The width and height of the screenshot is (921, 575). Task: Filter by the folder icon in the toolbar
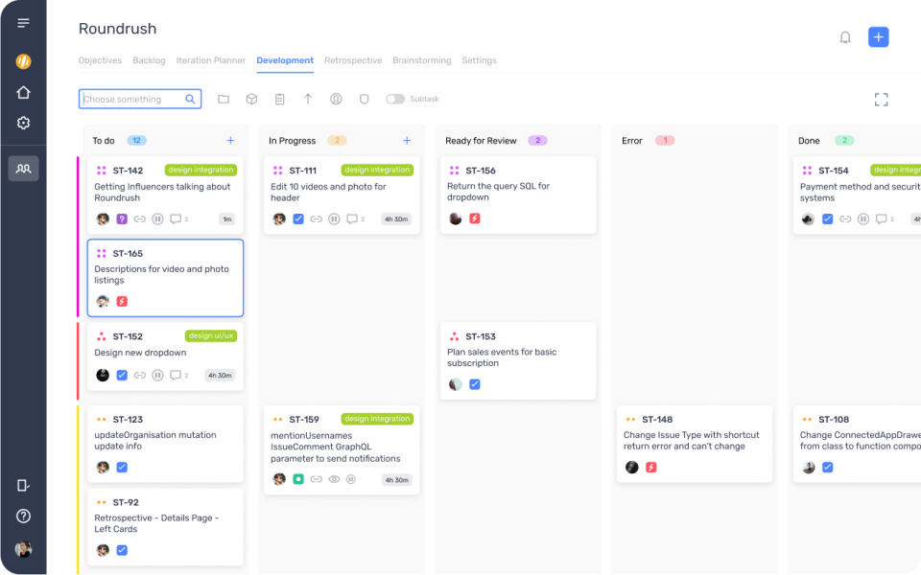(223, 99)
